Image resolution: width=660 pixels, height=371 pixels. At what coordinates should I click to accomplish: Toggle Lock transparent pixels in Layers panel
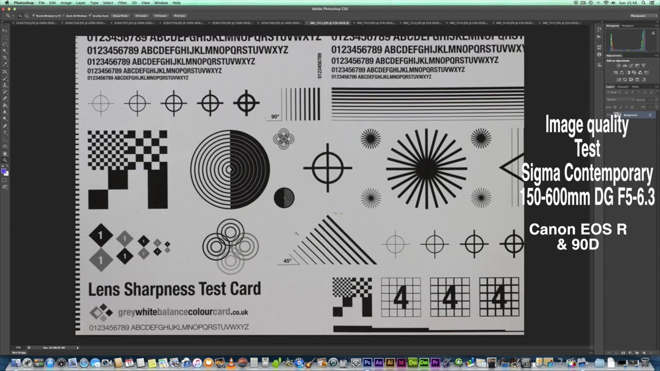point(615,107)
